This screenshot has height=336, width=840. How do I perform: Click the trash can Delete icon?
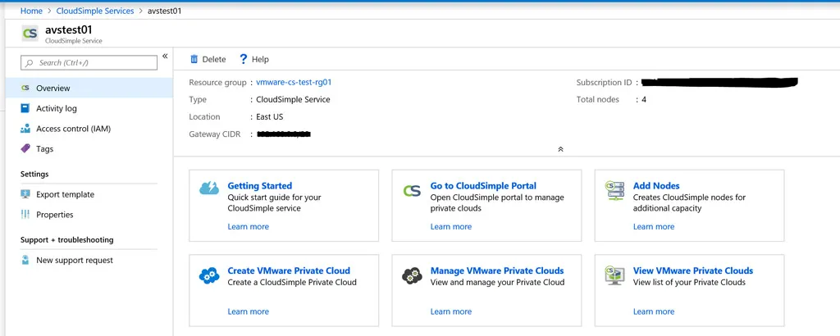(x=194, y=59)
